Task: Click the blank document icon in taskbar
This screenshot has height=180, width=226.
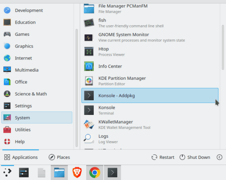Action: pyautogui.click(x=41, y=172)
